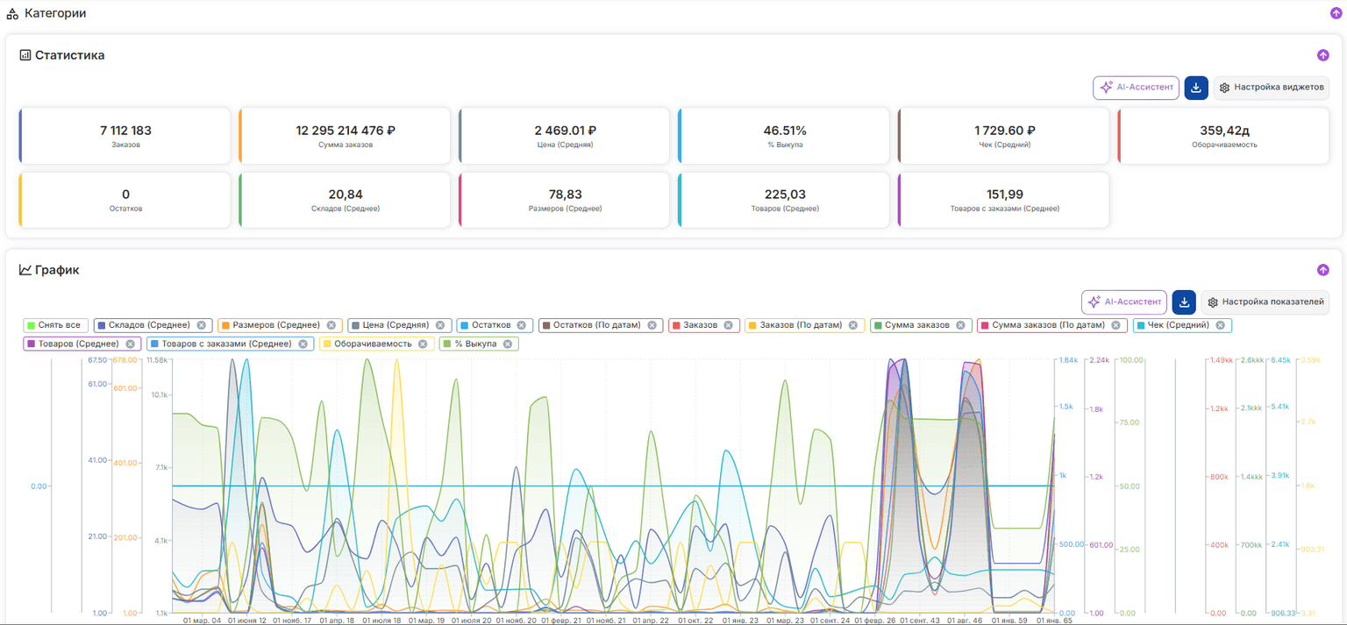The height and width of the screenshot is (625, 1347).
Task: Open Настройка виджетов settings
Action: (1271, 88)
